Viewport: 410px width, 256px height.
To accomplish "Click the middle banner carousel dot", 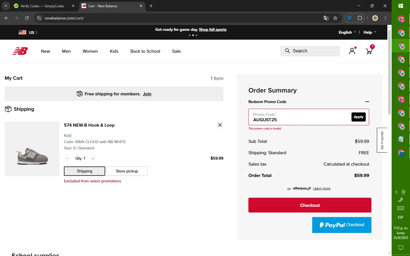I will coord(193,35).
